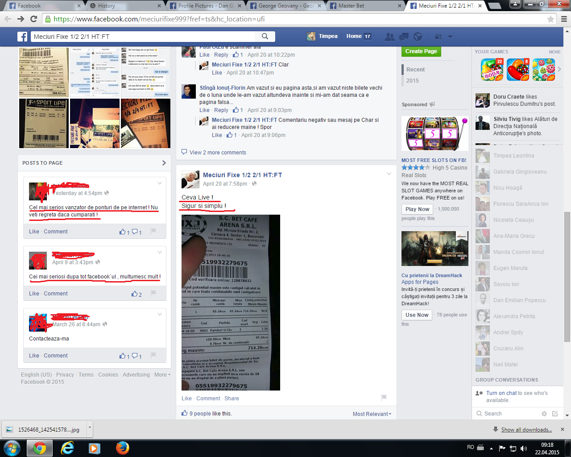Click the Play Now button
This screenshot has width=571, height=457.
click(417, 209)
